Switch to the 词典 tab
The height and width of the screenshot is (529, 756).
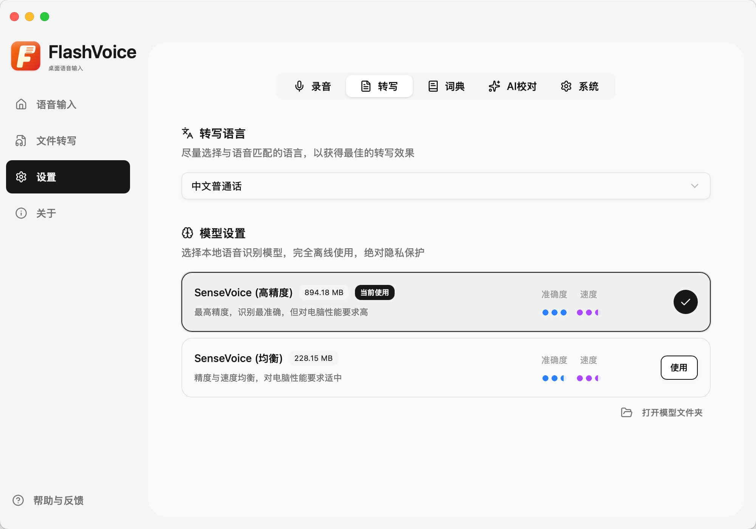pyautogui.click(x=446, y=86)
